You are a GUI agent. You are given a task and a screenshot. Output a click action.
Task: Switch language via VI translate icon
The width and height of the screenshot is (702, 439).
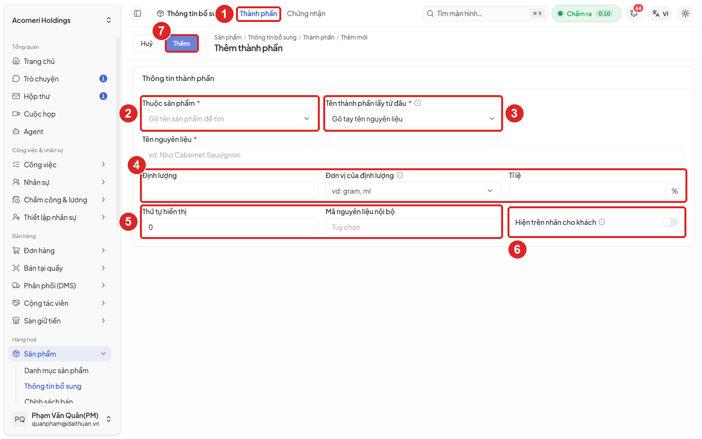(x=661, y=14)
